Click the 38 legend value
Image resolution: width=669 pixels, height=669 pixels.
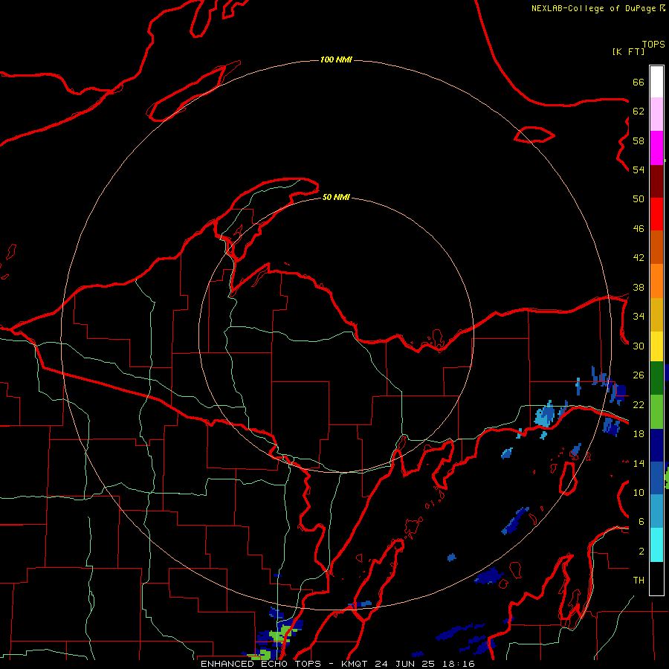(x=639, y=287)
